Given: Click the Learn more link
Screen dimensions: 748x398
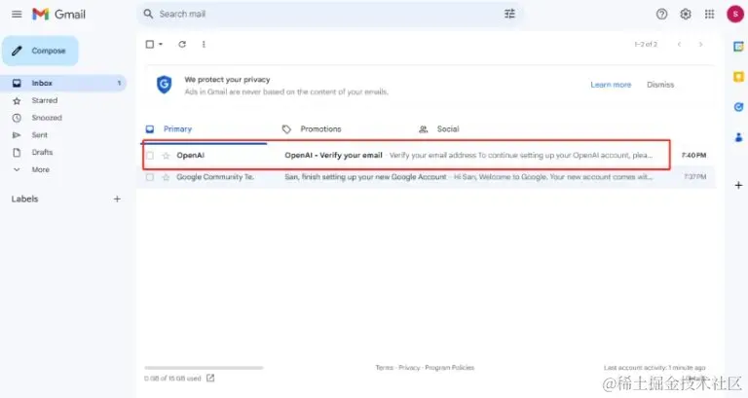Looking at the screenshot, I should click(611, 85).
